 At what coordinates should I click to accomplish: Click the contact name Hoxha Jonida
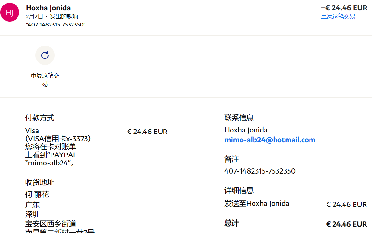click(x=246, y=130)
